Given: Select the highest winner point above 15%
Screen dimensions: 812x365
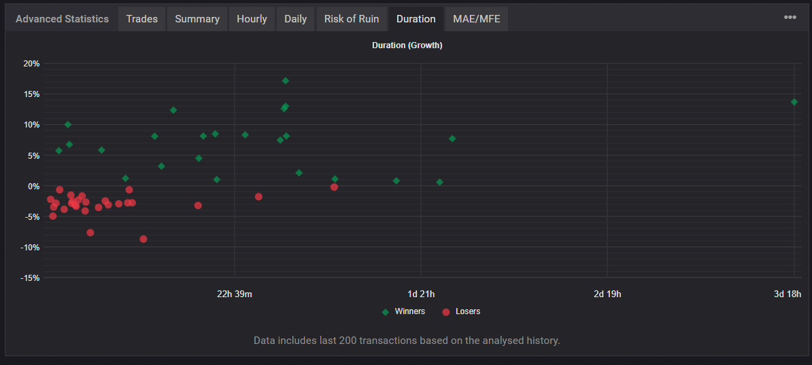Looking at the screenshot, I should pyautogui.click(x=286, y=81).
